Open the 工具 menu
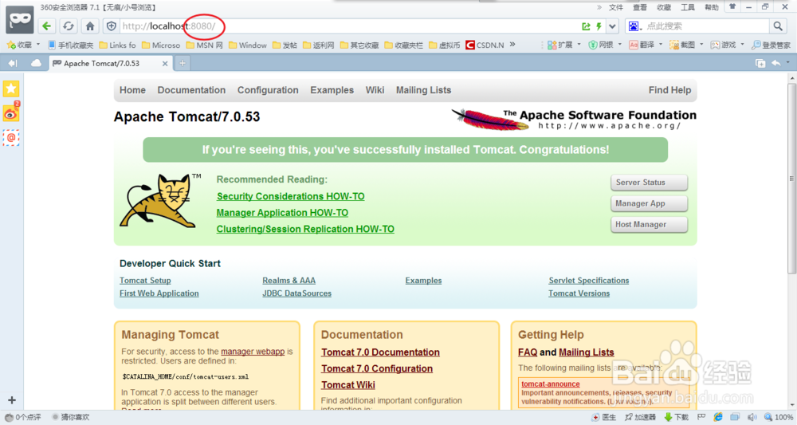 [x=688, y=7]
